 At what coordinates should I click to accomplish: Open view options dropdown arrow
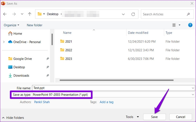click(x=180, y=25)
